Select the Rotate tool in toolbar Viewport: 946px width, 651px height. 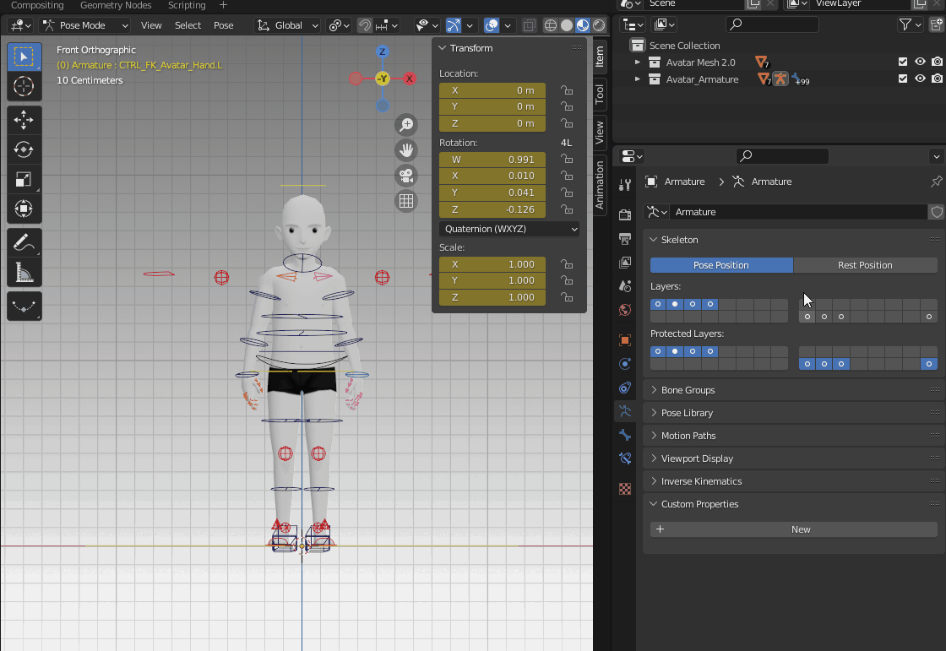24,149
